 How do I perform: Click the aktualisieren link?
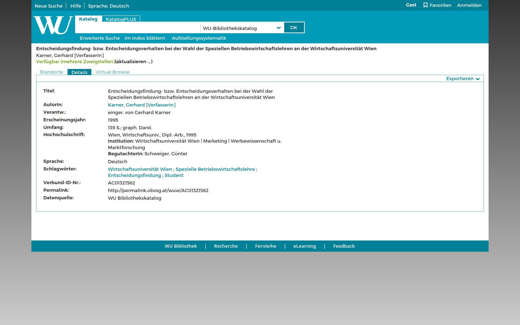[134, 62]
